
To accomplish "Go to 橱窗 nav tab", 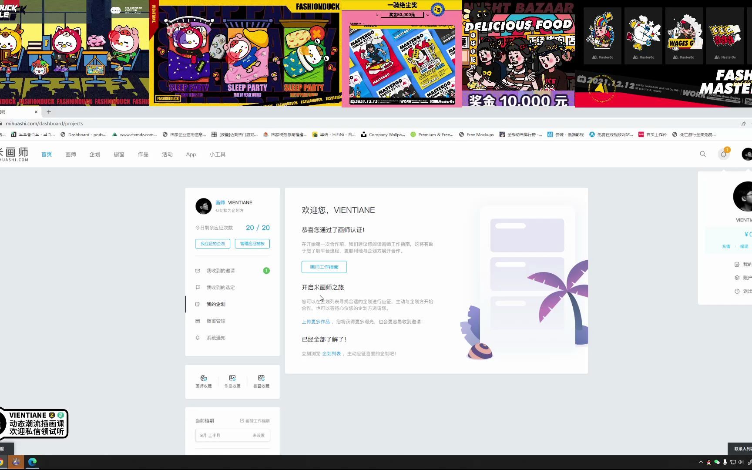I will pos(119,154).
